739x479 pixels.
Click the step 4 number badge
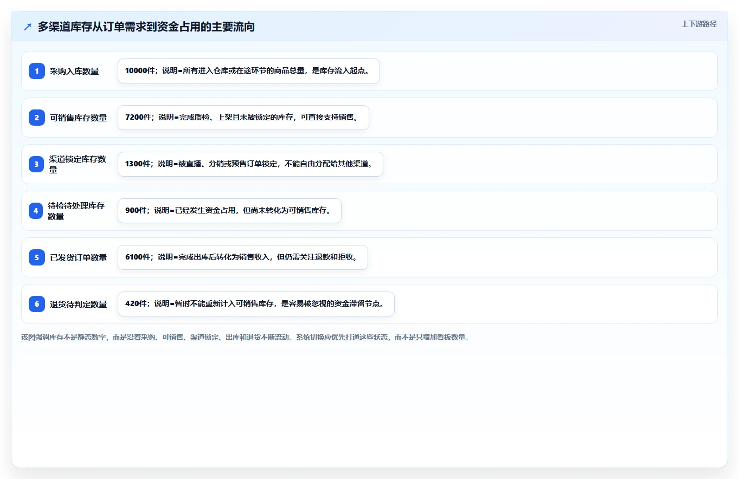[x=36, y=211]
